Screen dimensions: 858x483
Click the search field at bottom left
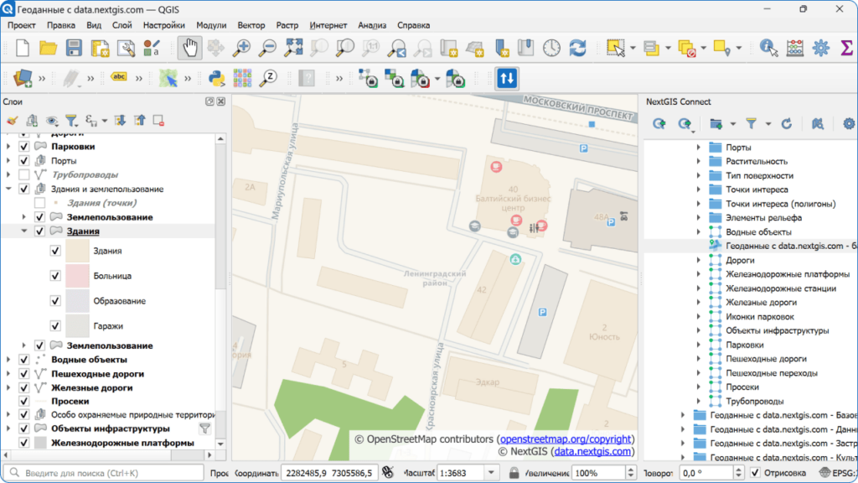click(101, 471)
